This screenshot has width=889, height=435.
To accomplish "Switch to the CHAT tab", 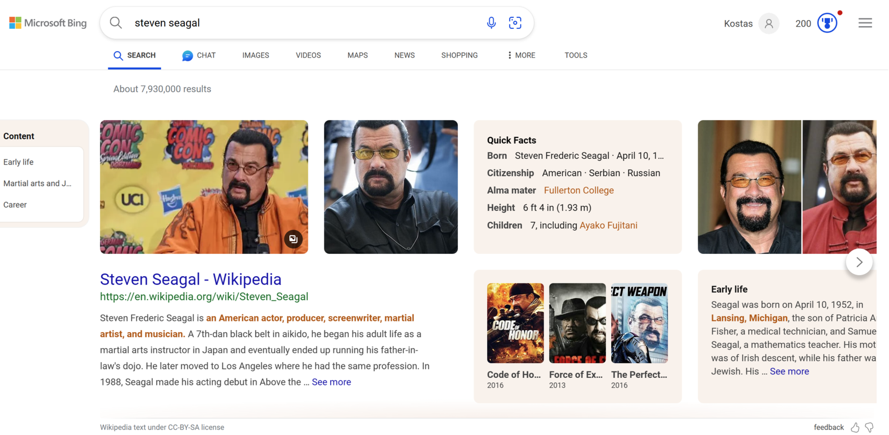I will tap(199, 55).
